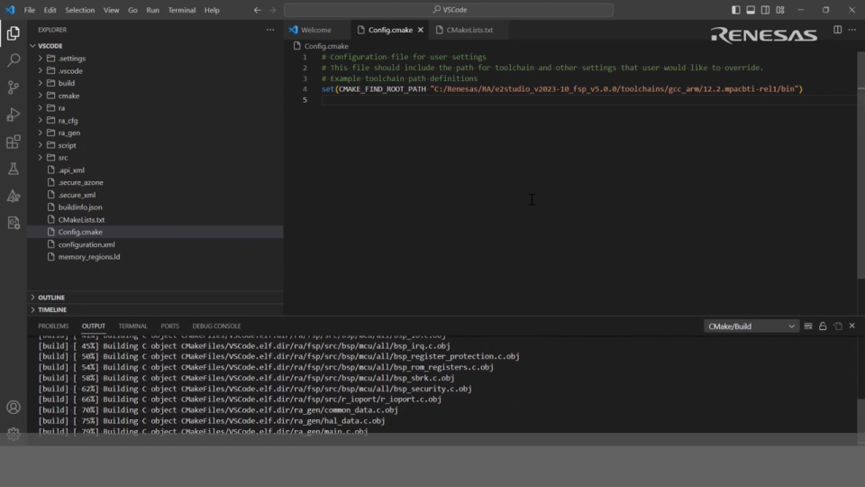Viewport: 865px width, 487px height.
Task: Switch to the TERMINAL panel tab
Action: click(133, 326)
